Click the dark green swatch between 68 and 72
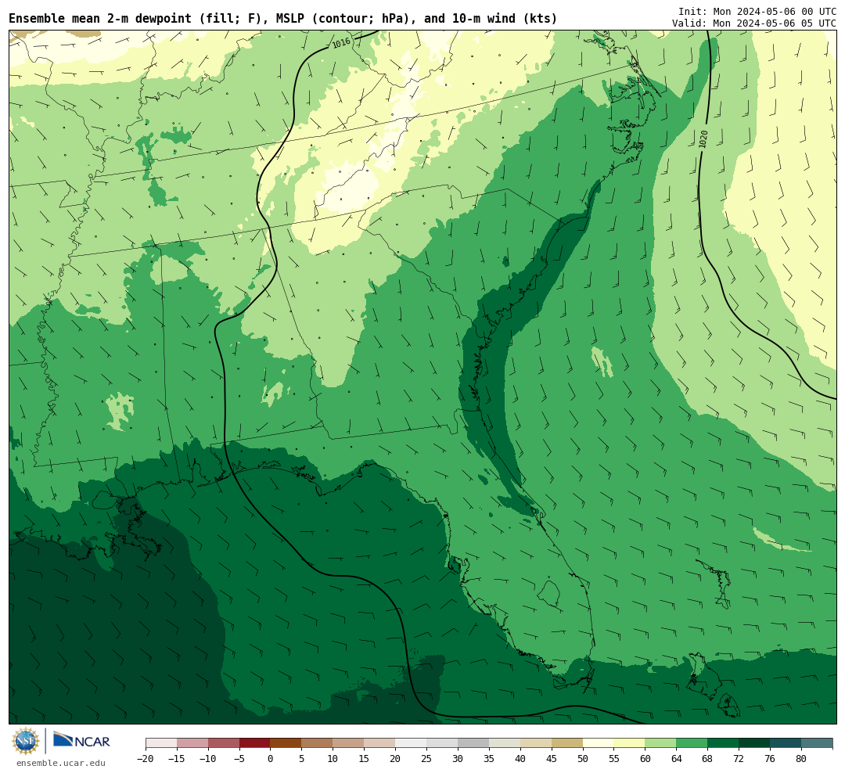 point(724,743)
